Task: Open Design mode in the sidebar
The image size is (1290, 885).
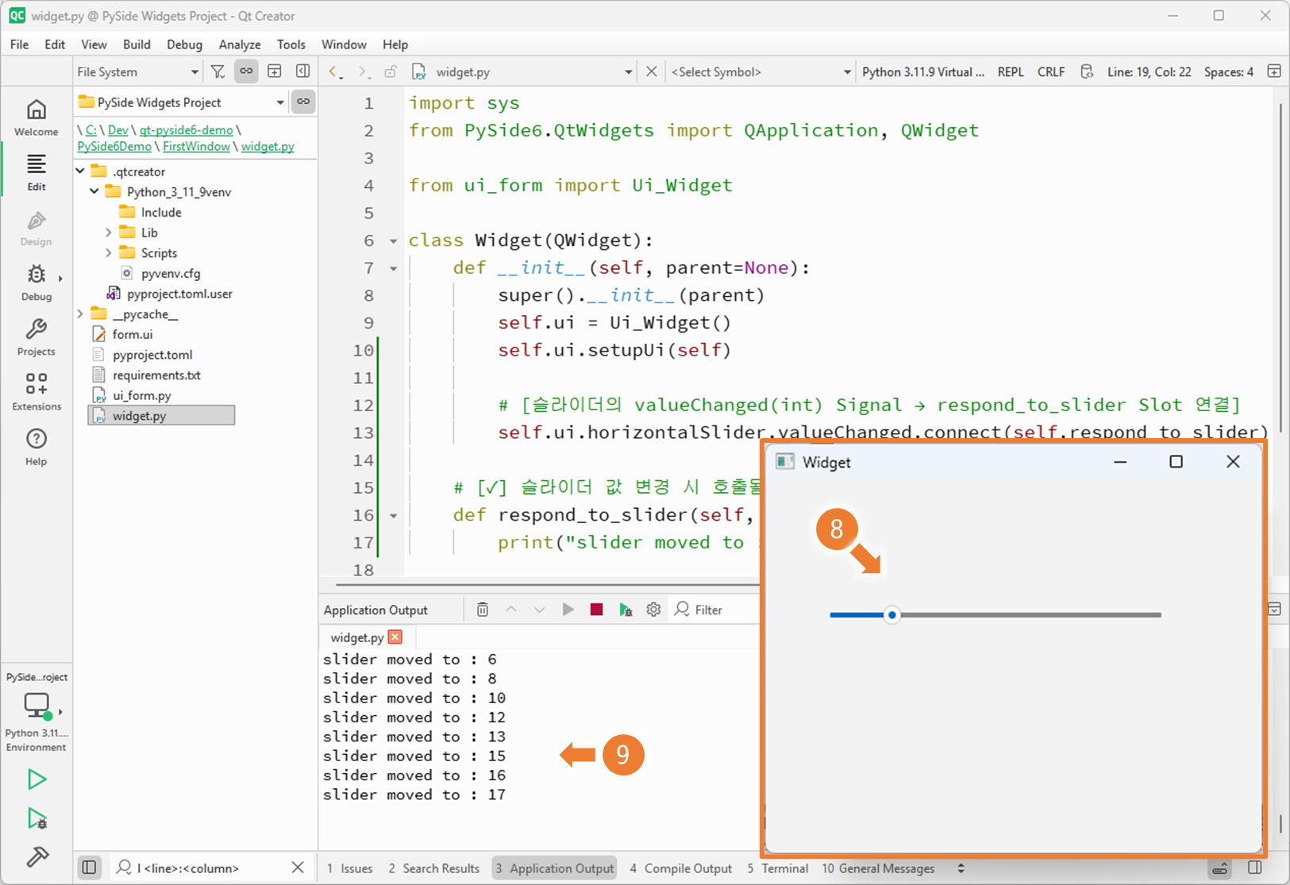Action: coord(37,228)
